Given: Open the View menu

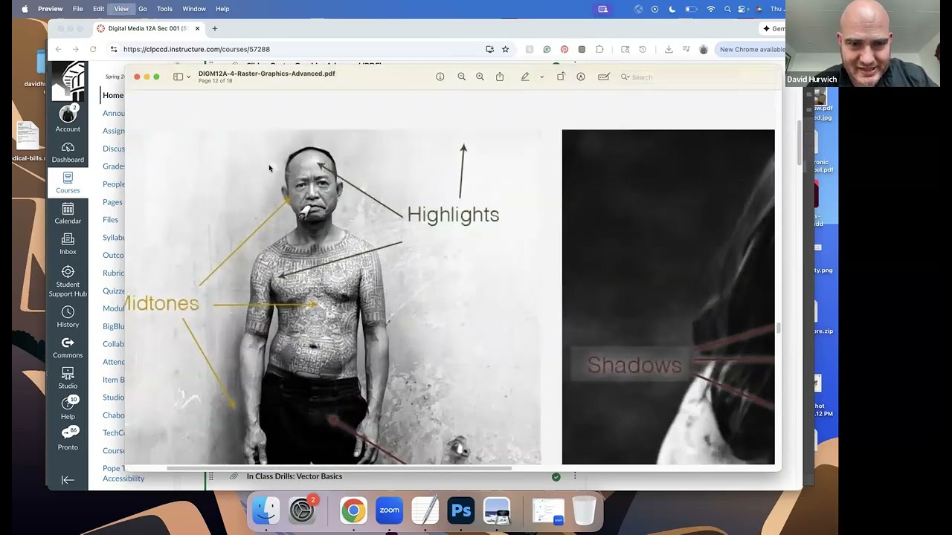Looking at the screenshot, I should [121, 9].
